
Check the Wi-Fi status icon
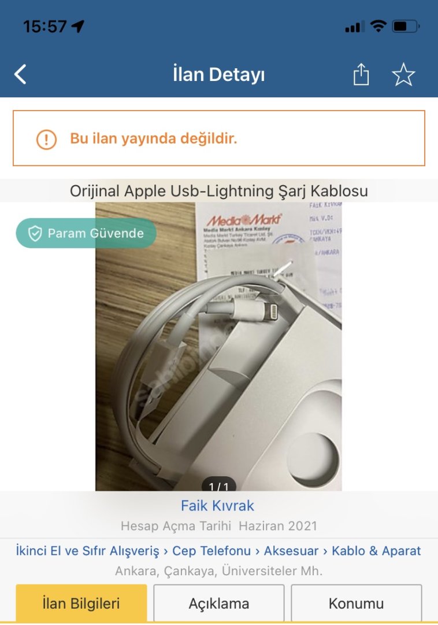click(x=378, y=26)
